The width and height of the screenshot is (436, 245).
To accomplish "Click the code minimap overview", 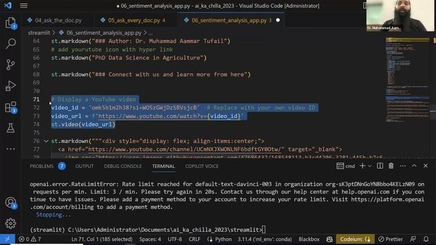I will click(407, 80).
